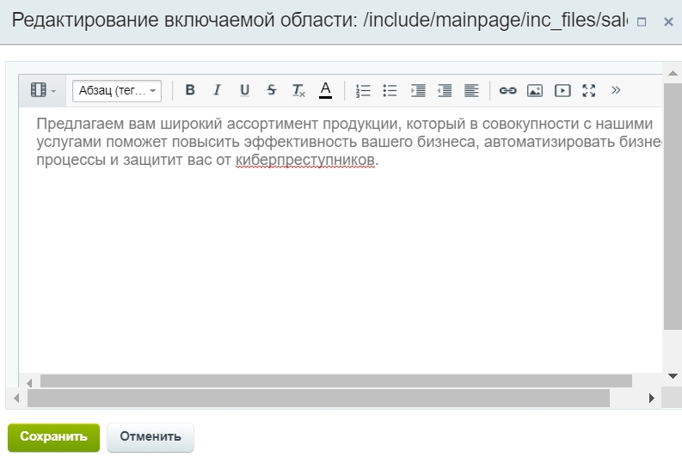Click the outer horizontal scrollbar right arrow
682x463 pixels.
point(651,398)
